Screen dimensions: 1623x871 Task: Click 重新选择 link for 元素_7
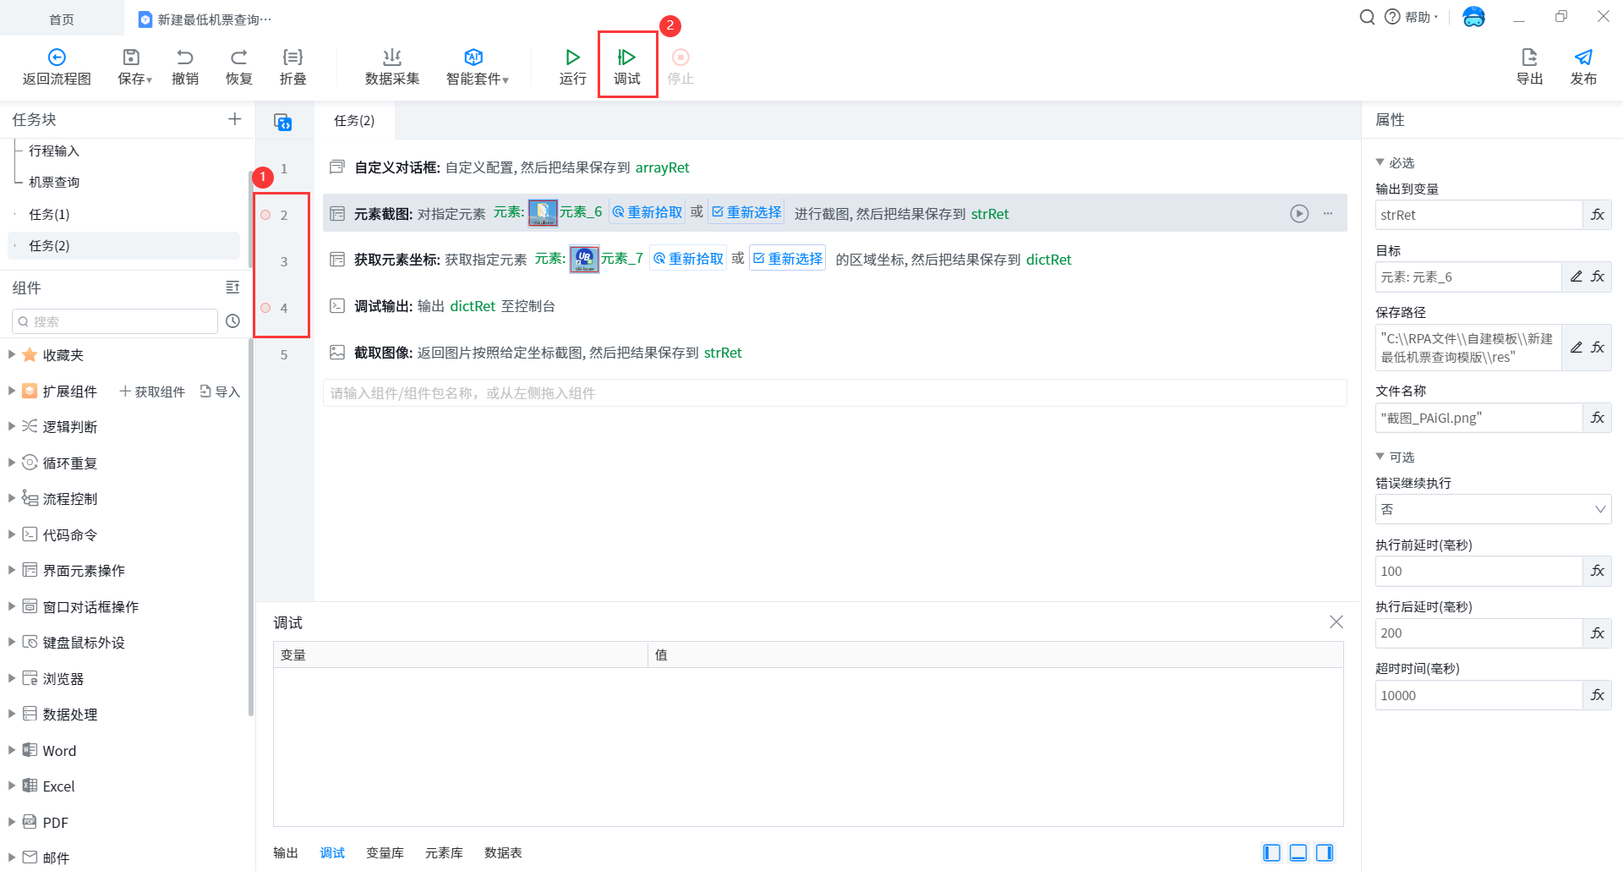point(787,259)
